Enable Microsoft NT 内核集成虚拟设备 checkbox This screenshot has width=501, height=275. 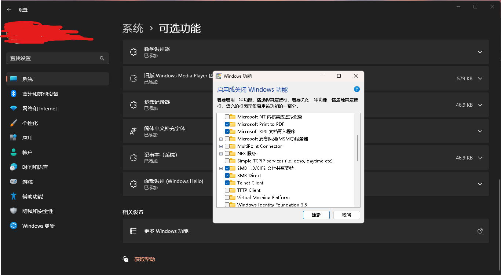pos(227,117)
